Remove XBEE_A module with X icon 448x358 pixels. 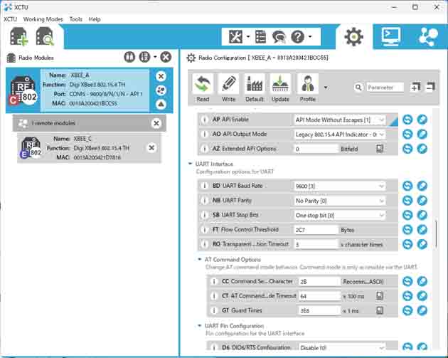(x=161, y=76)
